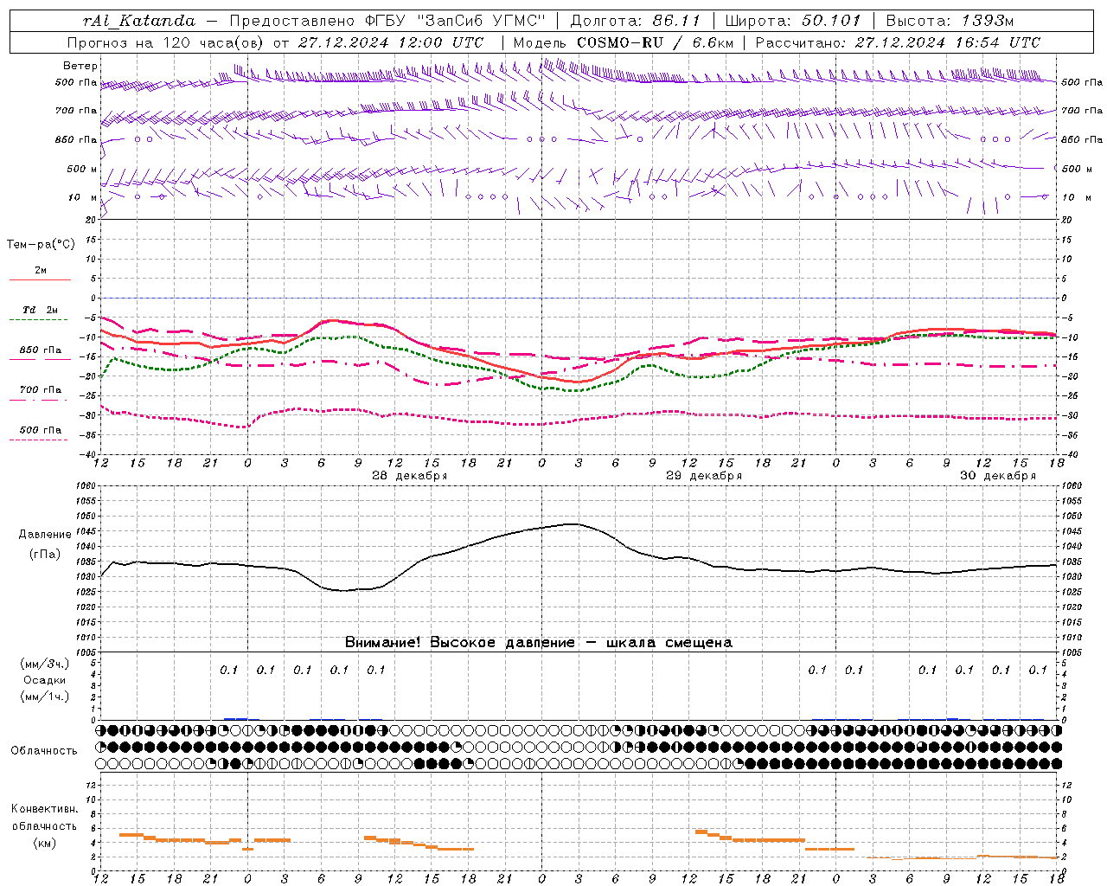Click the Давление pressure panel label
This screenshot has height=886, width=1107.
(45, 535)
